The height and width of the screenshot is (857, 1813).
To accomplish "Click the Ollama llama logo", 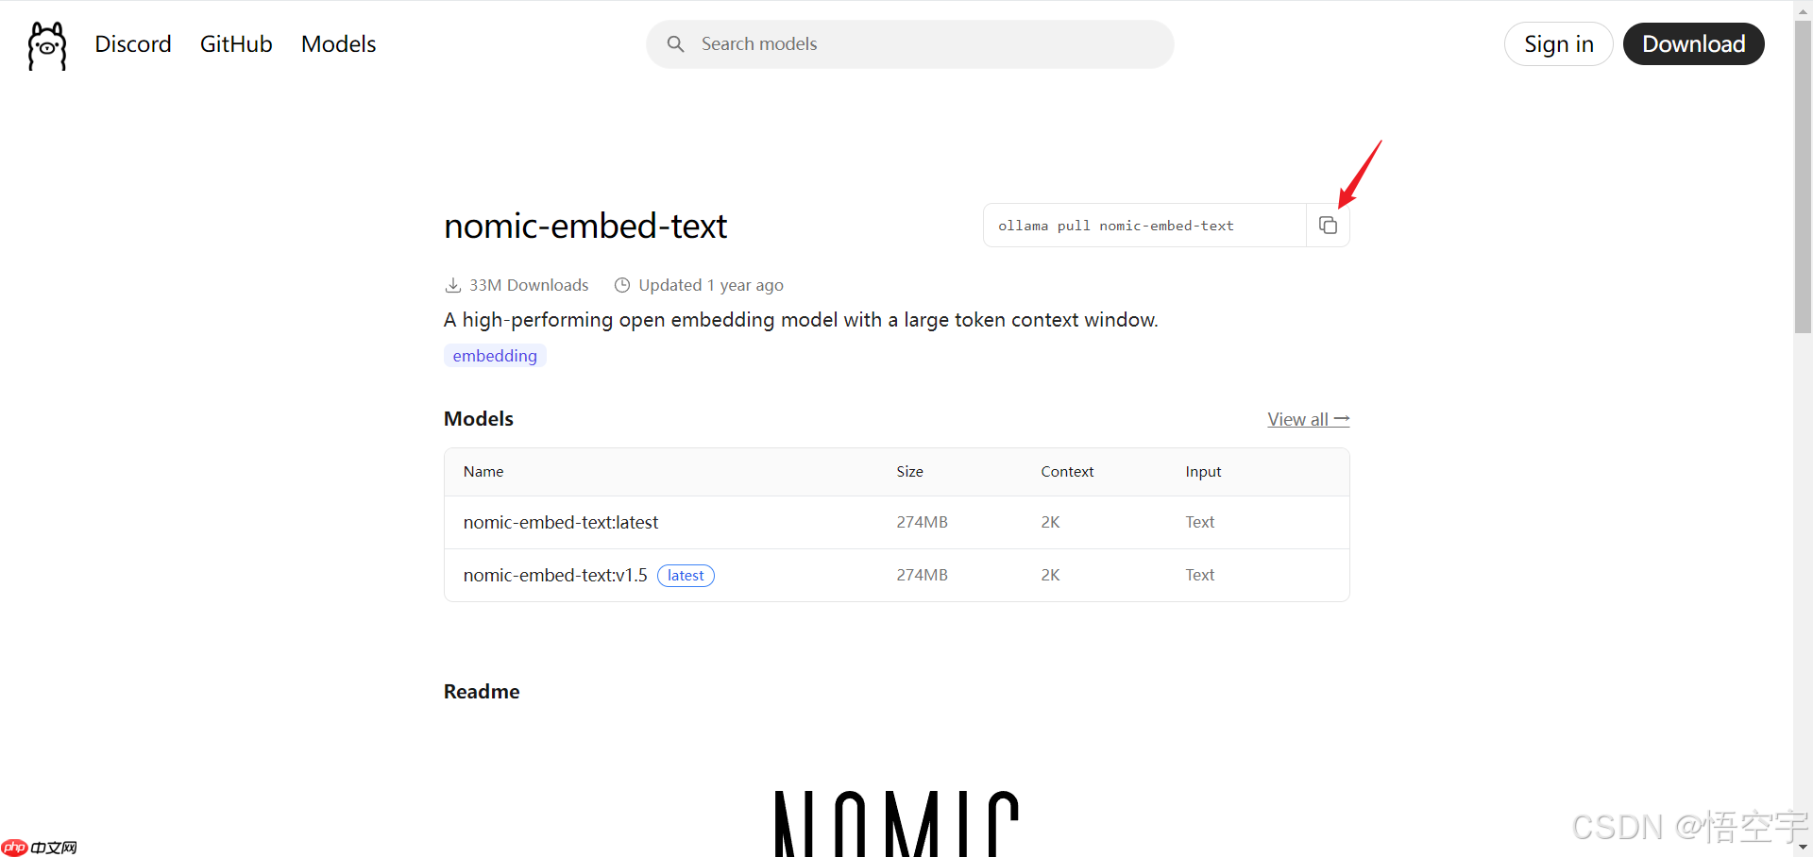I will (47, 45).
